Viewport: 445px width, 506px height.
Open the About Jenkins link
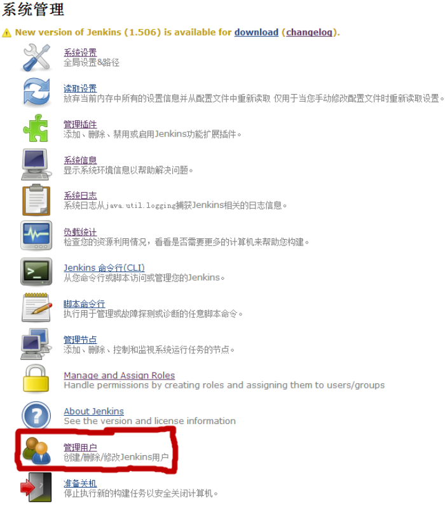93,411
